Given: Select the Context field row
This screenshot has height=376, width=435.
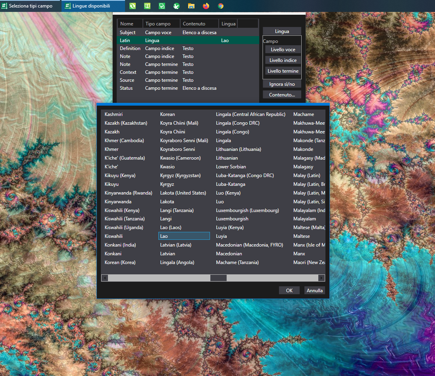Looking at the screenshot, I should pyautogui.click(x=188, y=72).
